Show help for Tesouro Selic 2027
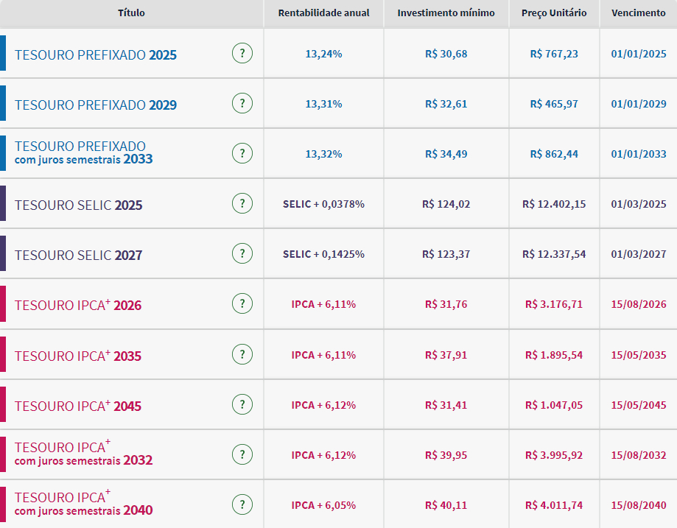Screen dimensions: 677x528 242,253
